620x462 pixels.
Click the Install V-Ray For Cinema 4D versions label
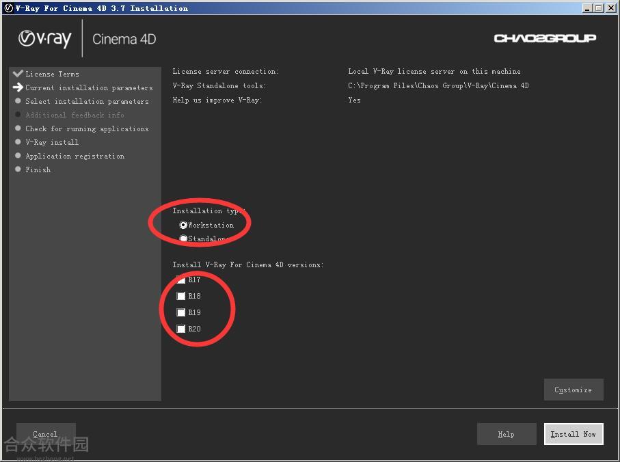point(248,264)
